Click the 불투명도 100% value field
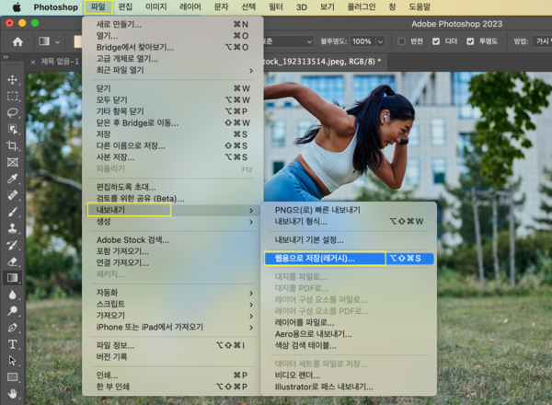 362,41
